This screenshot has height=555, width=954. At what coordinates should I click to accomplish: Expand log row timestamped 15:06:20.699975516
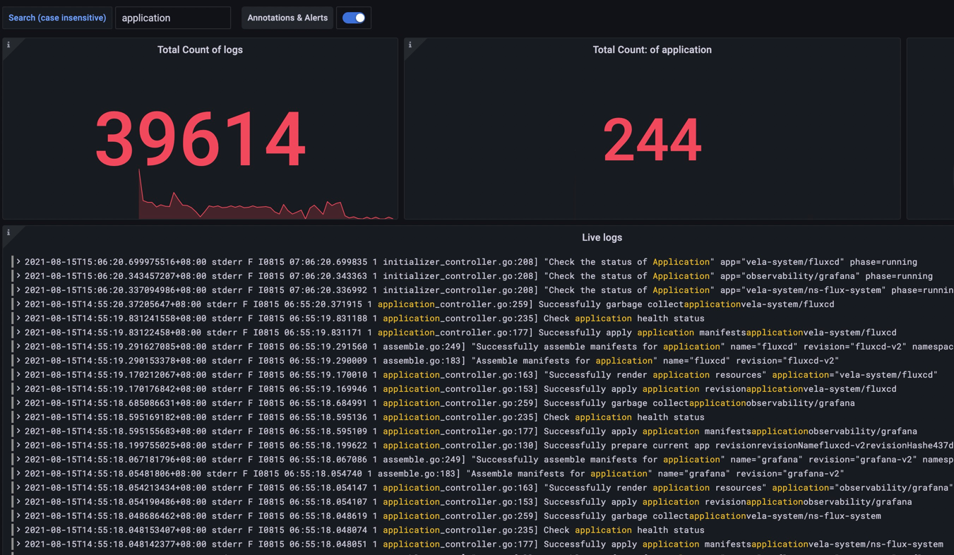pyautogui.click(x=18, y=262)
